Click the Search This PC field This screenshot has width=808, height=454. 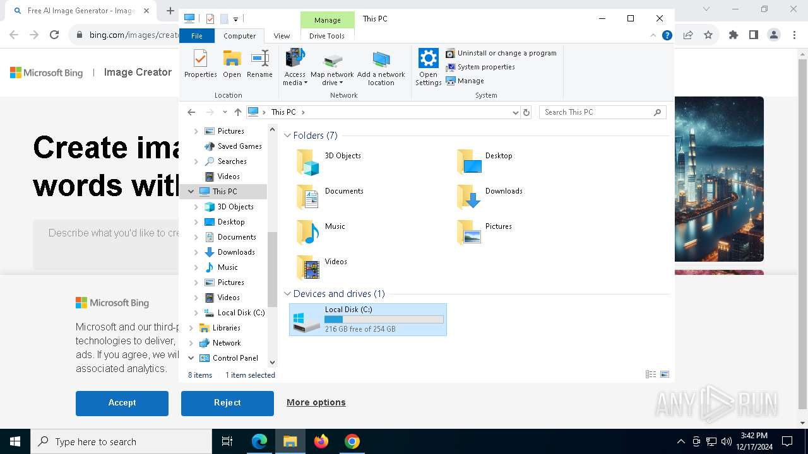point(603,112)
